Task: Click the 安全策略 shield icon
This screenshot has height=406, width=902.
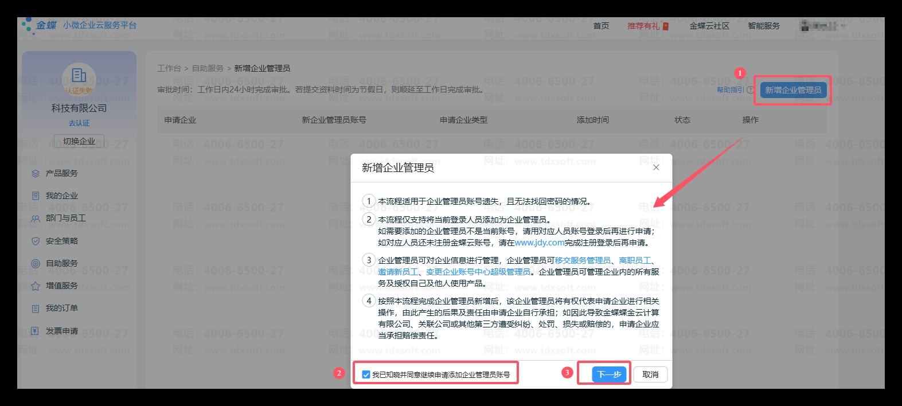Action: [x=36, y=241]
